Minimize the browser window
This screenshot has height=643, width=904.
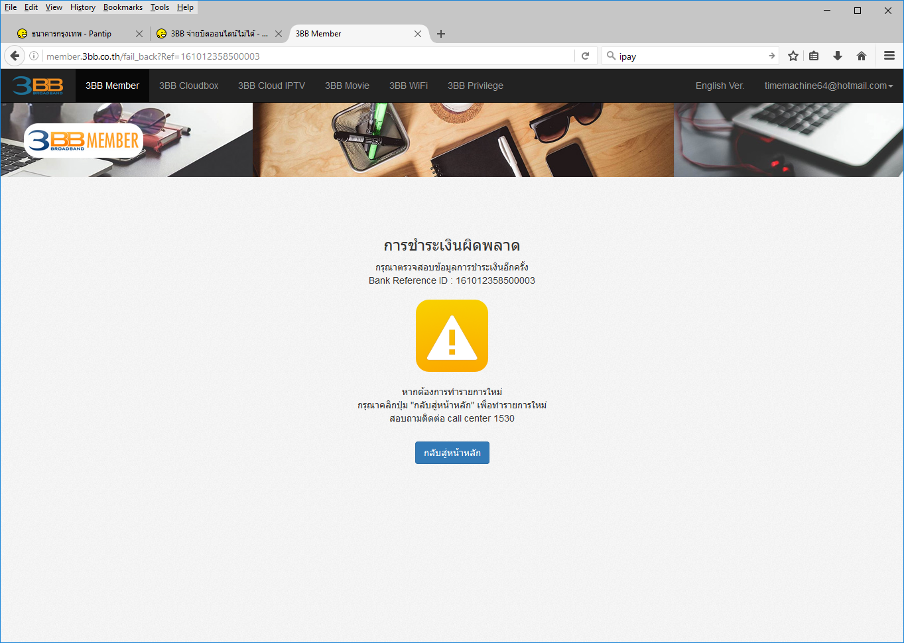[x=827, y=10]
